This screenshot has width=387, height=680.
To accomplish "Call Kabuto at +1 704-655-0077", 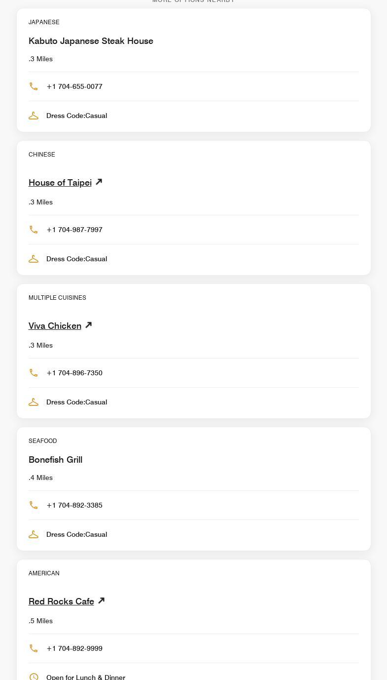I will pyautogui.click(x=74, y=86).
